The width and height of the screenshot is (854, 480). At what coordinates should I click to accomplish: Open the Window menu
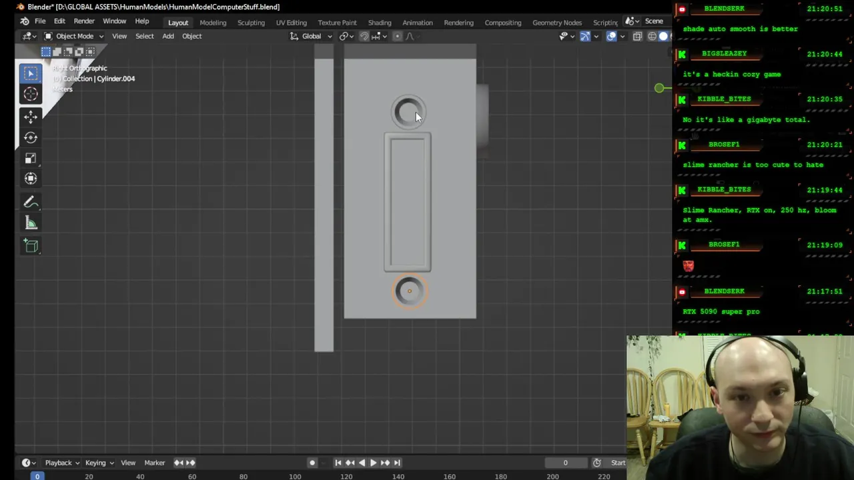click(x=114, y=21)
